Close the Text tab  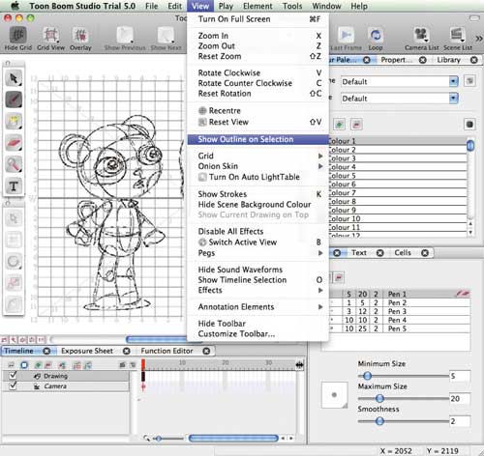coord(380,253)
